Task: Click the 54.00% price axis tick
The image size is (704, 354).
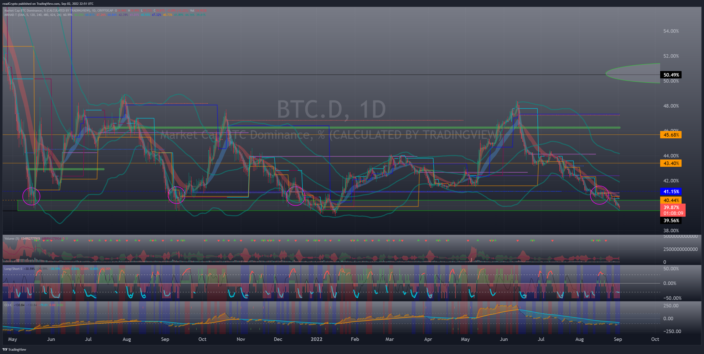Action: point(671,31)
